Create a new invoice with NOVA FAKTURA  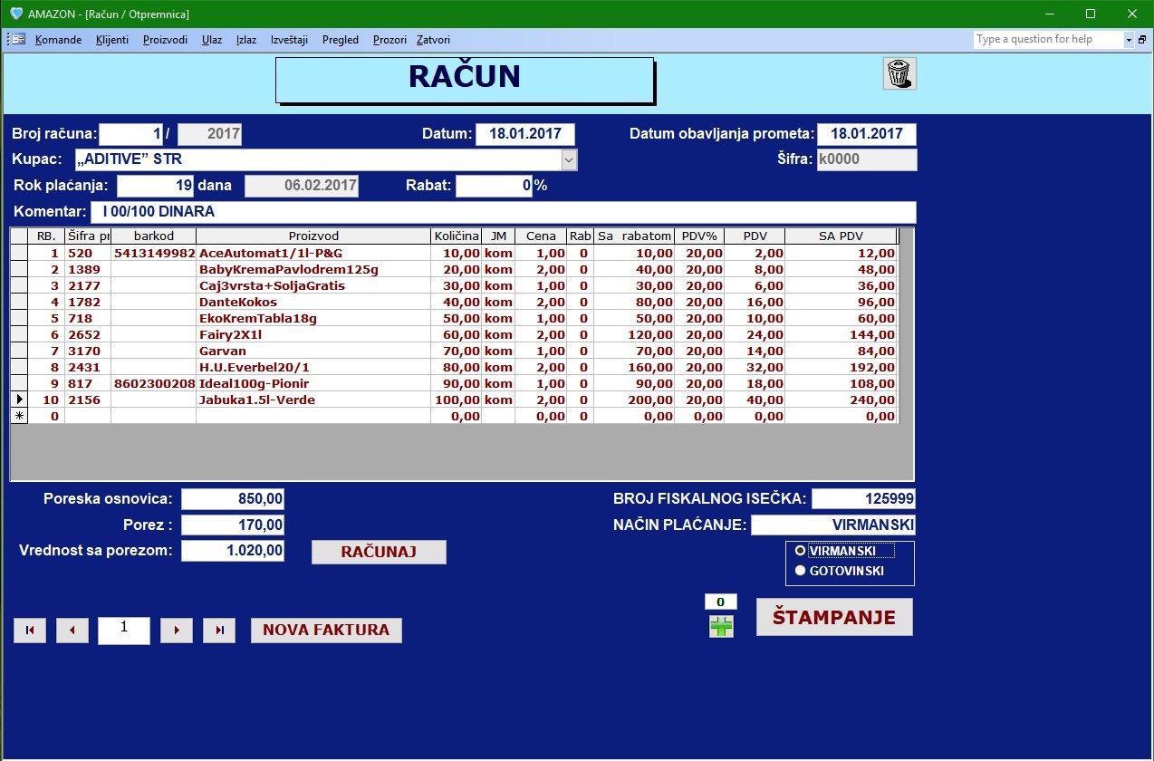326,631
